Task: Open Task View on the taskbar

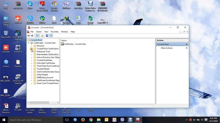Action: pos(67,120)
